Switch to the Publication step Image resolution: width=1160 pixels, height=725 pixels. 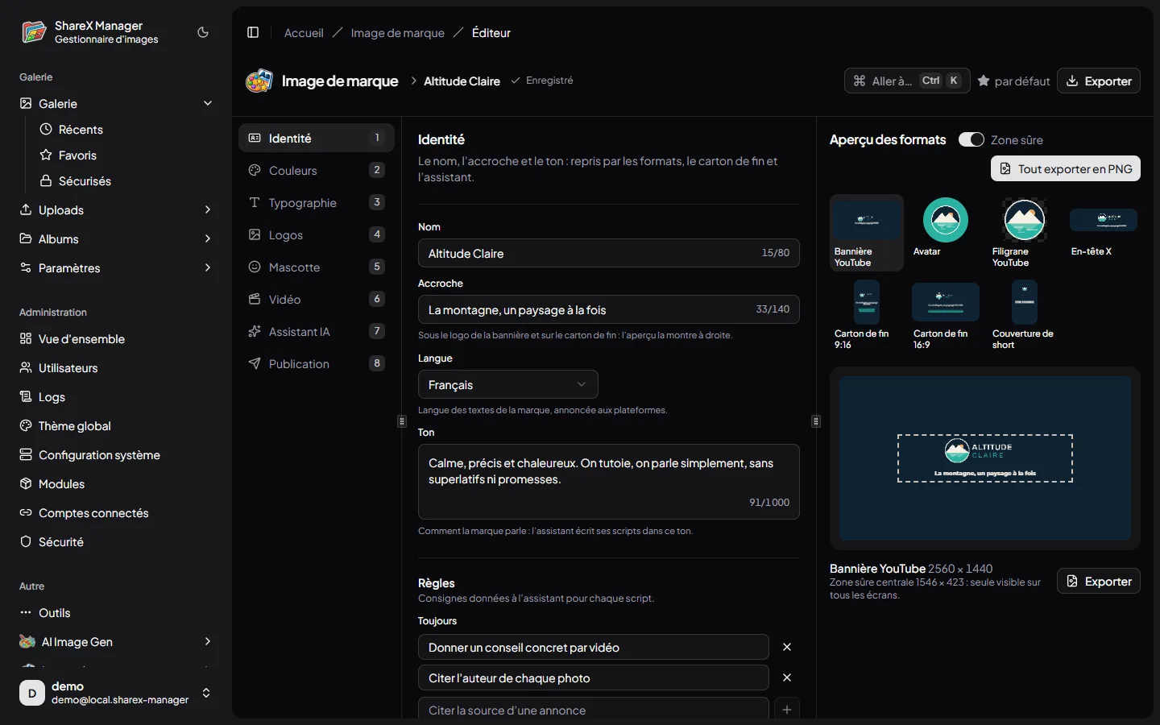(x=317, y=363)
